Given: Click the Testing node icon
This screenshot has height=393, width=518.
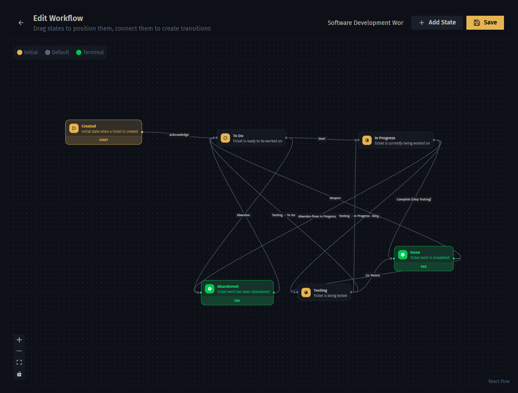Looking at the screenshot, I should [x=306, y=293].
